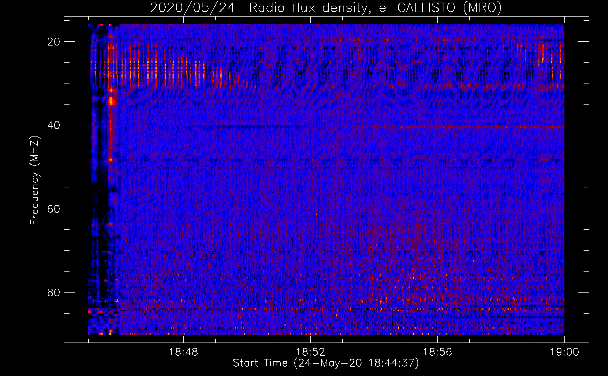The width and height of the screenshot is (608, 376).
Task: Click the 40 MHz frequency tick label
Action: [54, 125]
